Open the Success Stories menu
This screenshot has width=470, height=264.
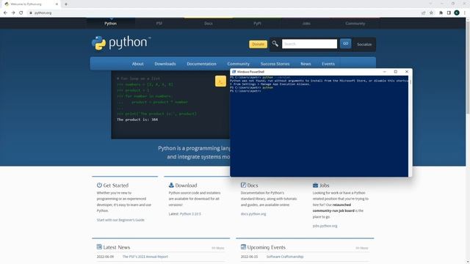click(275, 64)
